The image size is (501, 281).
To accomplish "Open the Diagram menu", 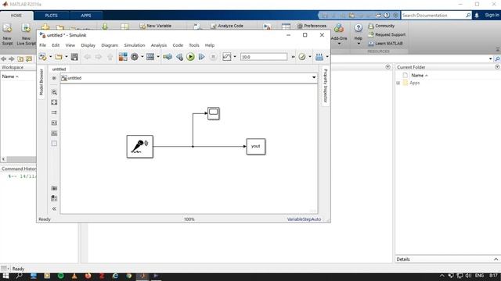I will (x=110, y=45).
